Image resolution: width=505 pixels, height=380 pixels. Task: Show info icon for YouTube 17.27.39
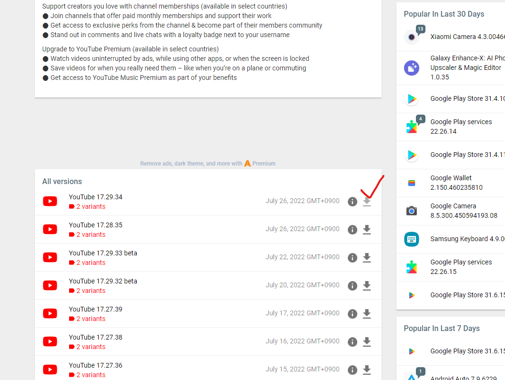coord(353,313)
